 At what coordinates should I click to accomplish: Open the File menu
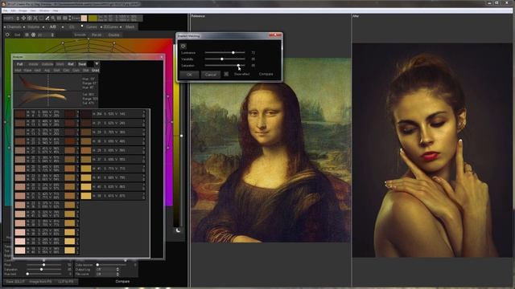[x=6, y=10]
